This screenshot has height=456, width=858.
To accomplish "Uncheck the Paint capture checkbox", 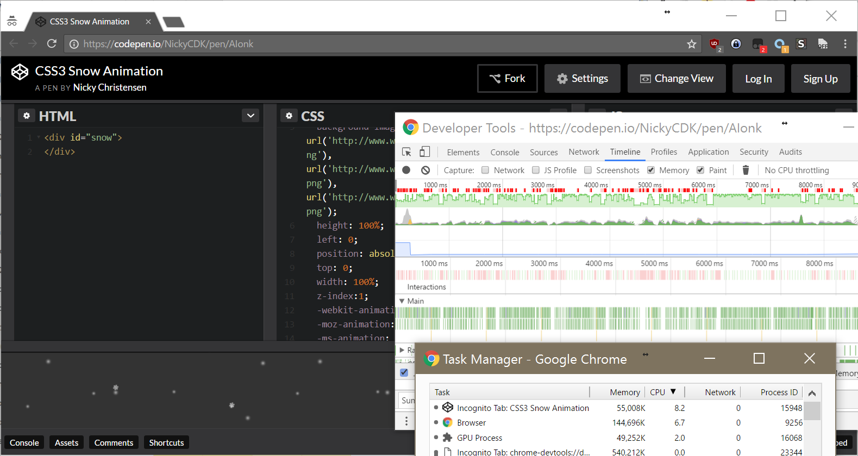I will click(x=700, y=170).
